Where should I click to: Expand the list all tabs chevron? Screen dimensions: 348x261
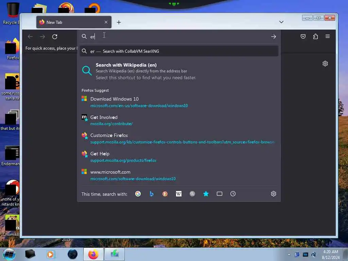281,22
